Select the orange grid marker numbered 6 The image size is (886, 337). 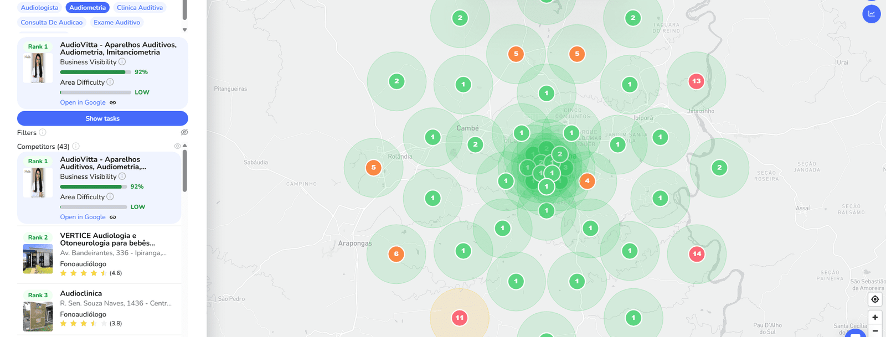(x=396, y=254)
